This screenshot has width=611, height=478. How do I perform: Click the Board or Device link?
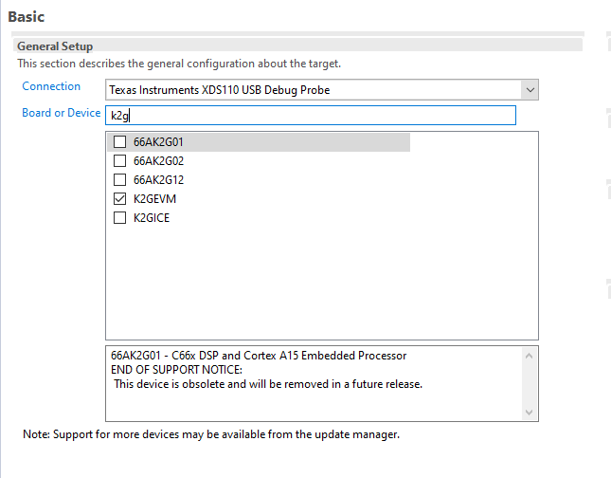[61, 113]
